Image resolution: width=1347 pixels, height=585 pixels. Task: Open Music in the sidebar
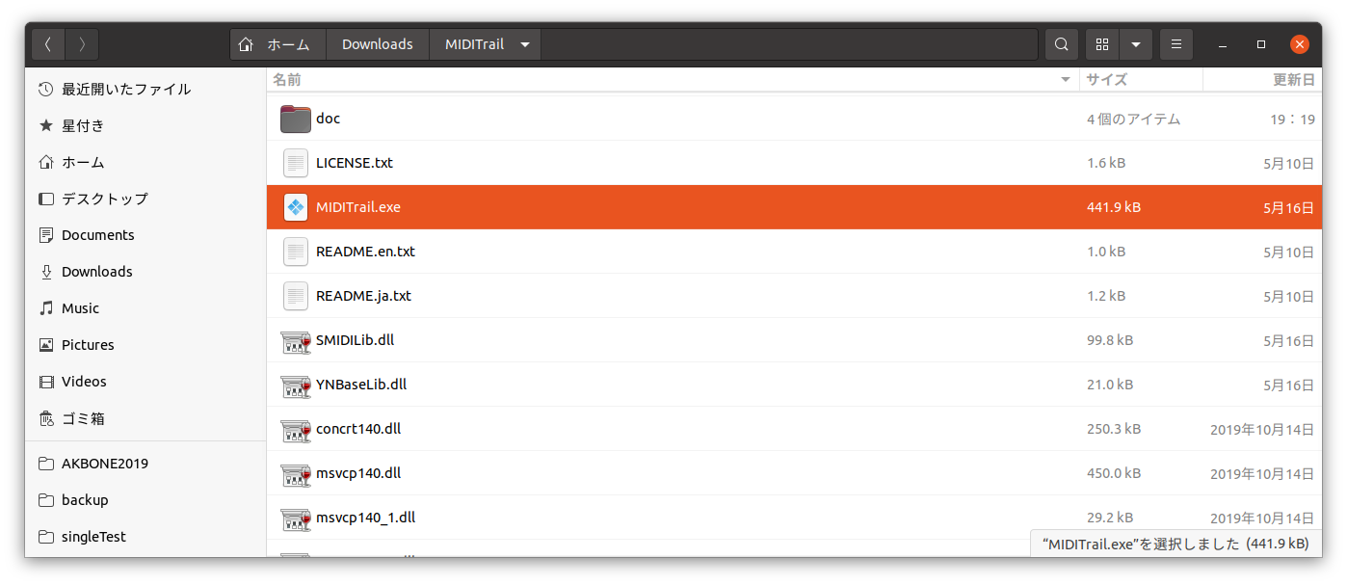tap(145, 308)
